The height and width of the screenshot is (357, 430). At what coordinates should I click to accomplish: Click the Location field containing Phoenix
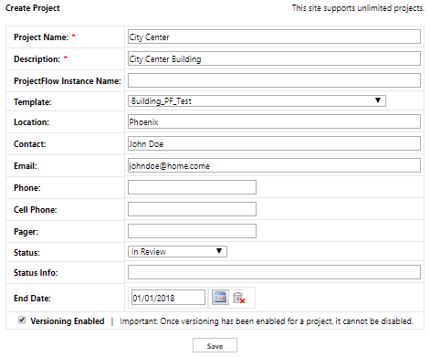click(274, 121)
